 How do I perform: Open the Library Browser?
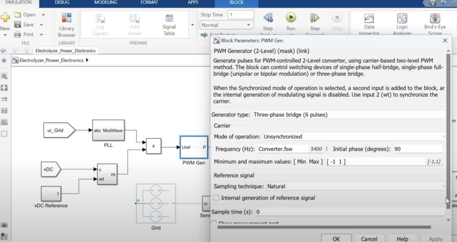[x=66, y=25]
